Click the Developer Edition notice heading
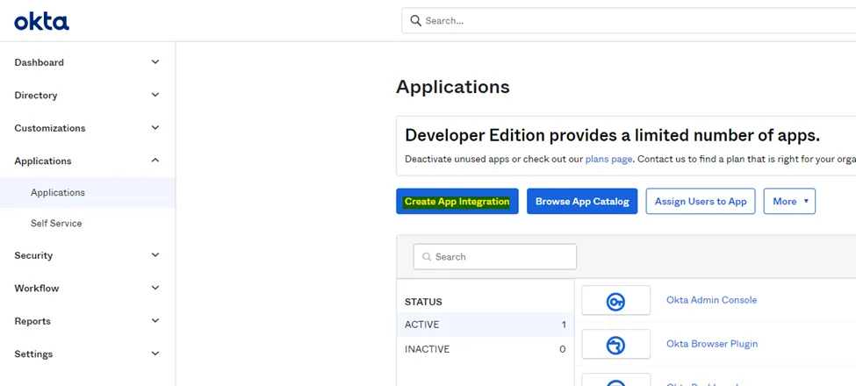Viewport: 856px width, 386px height. (613, 135)
